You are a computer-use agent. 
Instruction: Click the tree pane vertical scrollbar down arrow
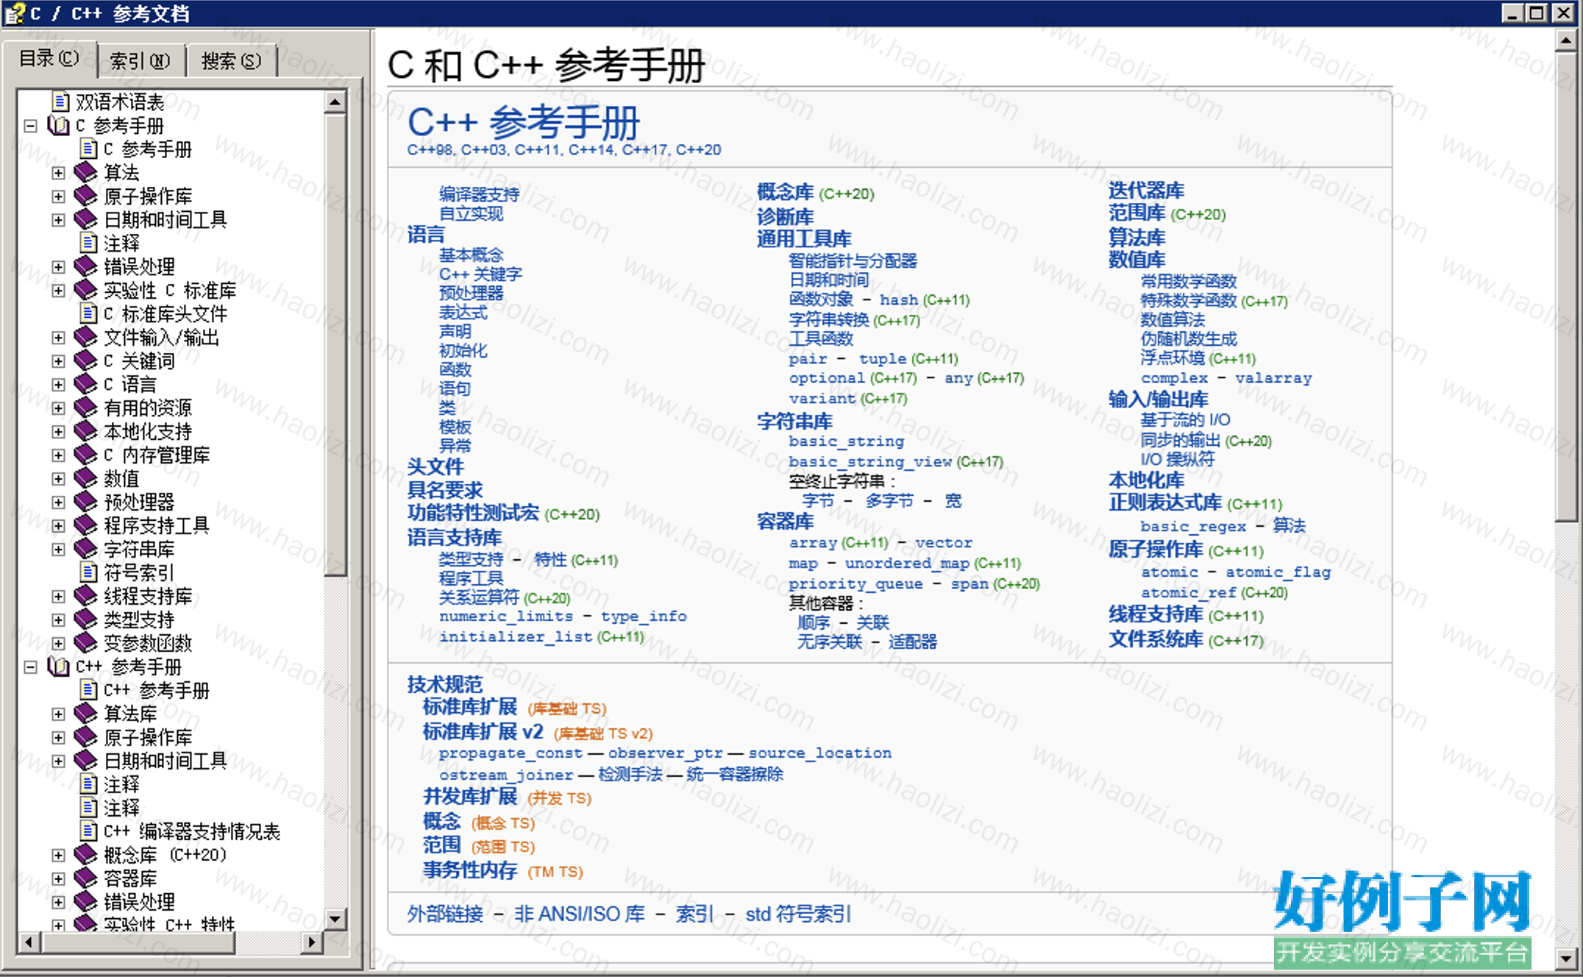[x=335, y=919]
